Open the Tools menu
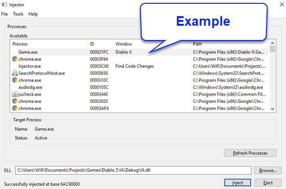The width and height of the screenshot is (286, 189). click(x=18, y=14)
